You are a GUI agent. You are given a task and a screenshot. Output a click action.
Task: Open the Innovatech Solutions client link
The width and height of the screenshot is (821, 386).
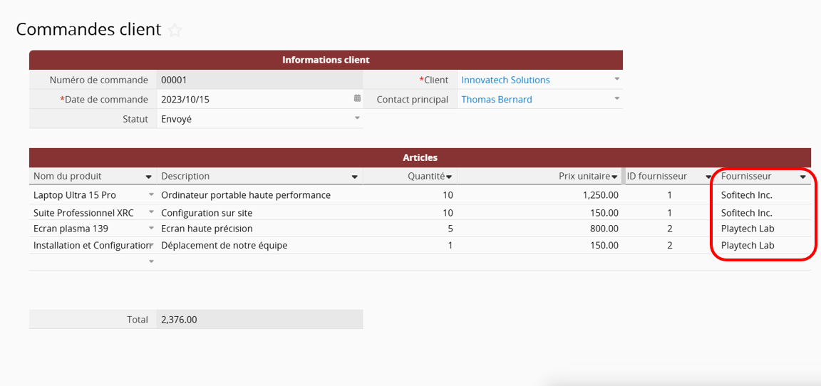click(505, 80)
